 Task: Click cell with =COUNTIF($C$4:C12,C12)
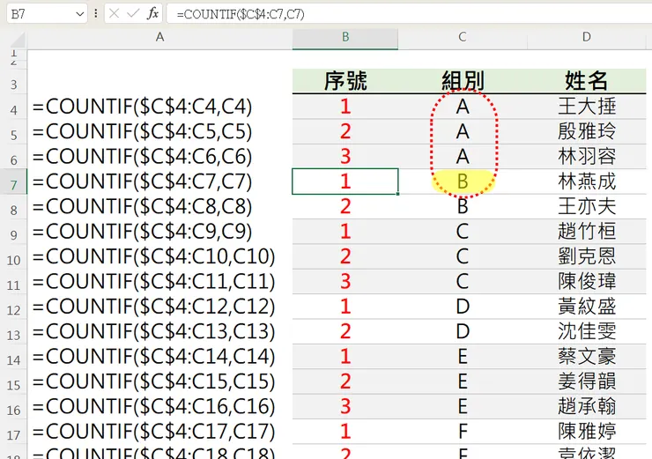pos(159,307)
